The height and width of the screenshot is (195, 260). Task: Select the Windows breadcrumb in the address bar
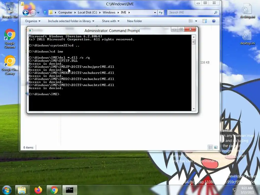coord(109,12)
